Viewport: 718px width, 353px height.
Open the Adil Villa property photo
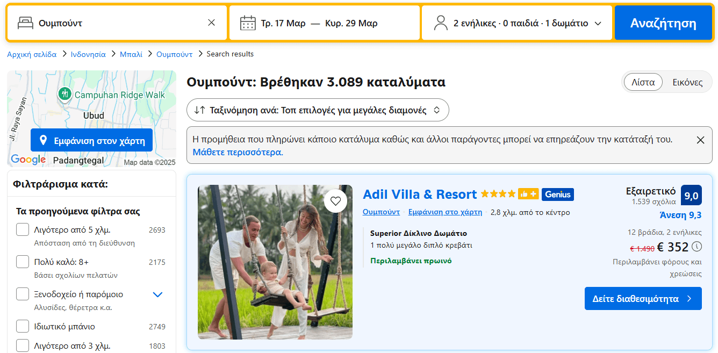pyautogui.click(x=275, y=262)
